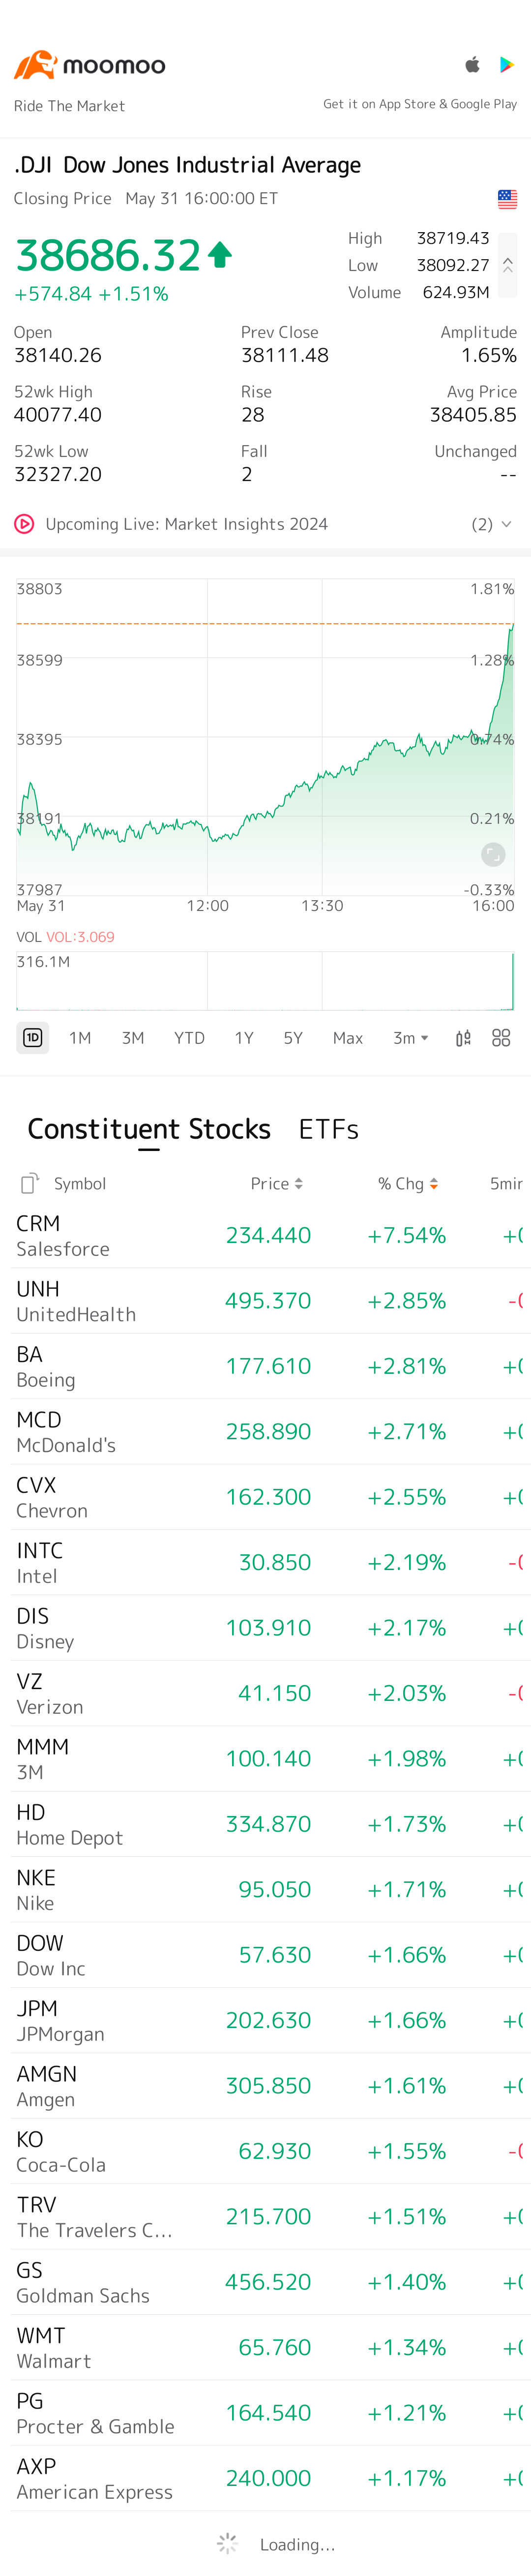
Task: Select the 1D chart period toggle
Action: (33, 1038)
